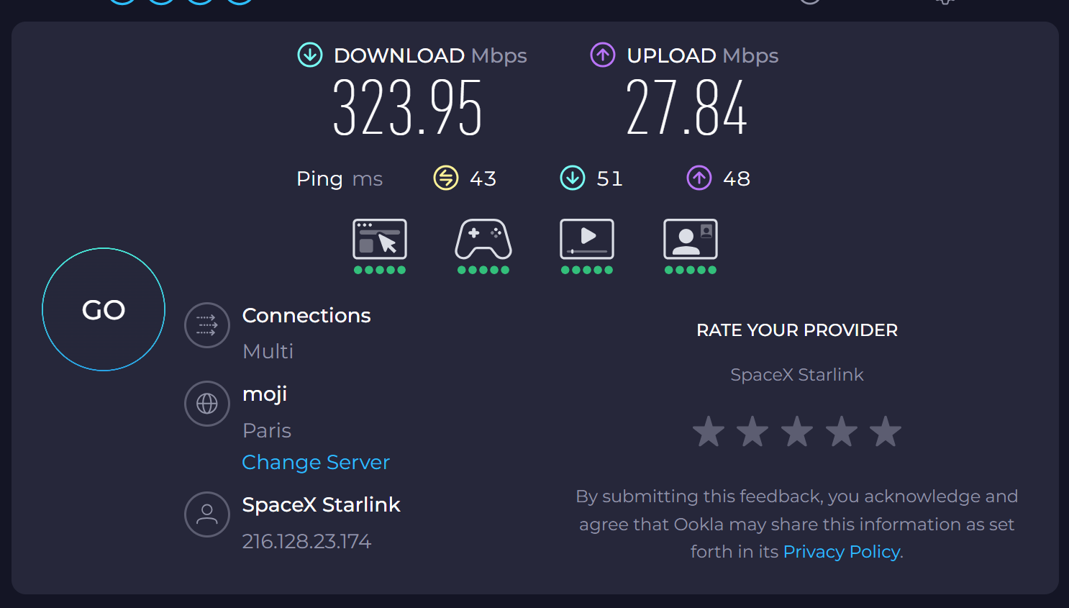Click the Connections arrows icon
This screenshot has height=608, width=1069.
tap(207, 325)
